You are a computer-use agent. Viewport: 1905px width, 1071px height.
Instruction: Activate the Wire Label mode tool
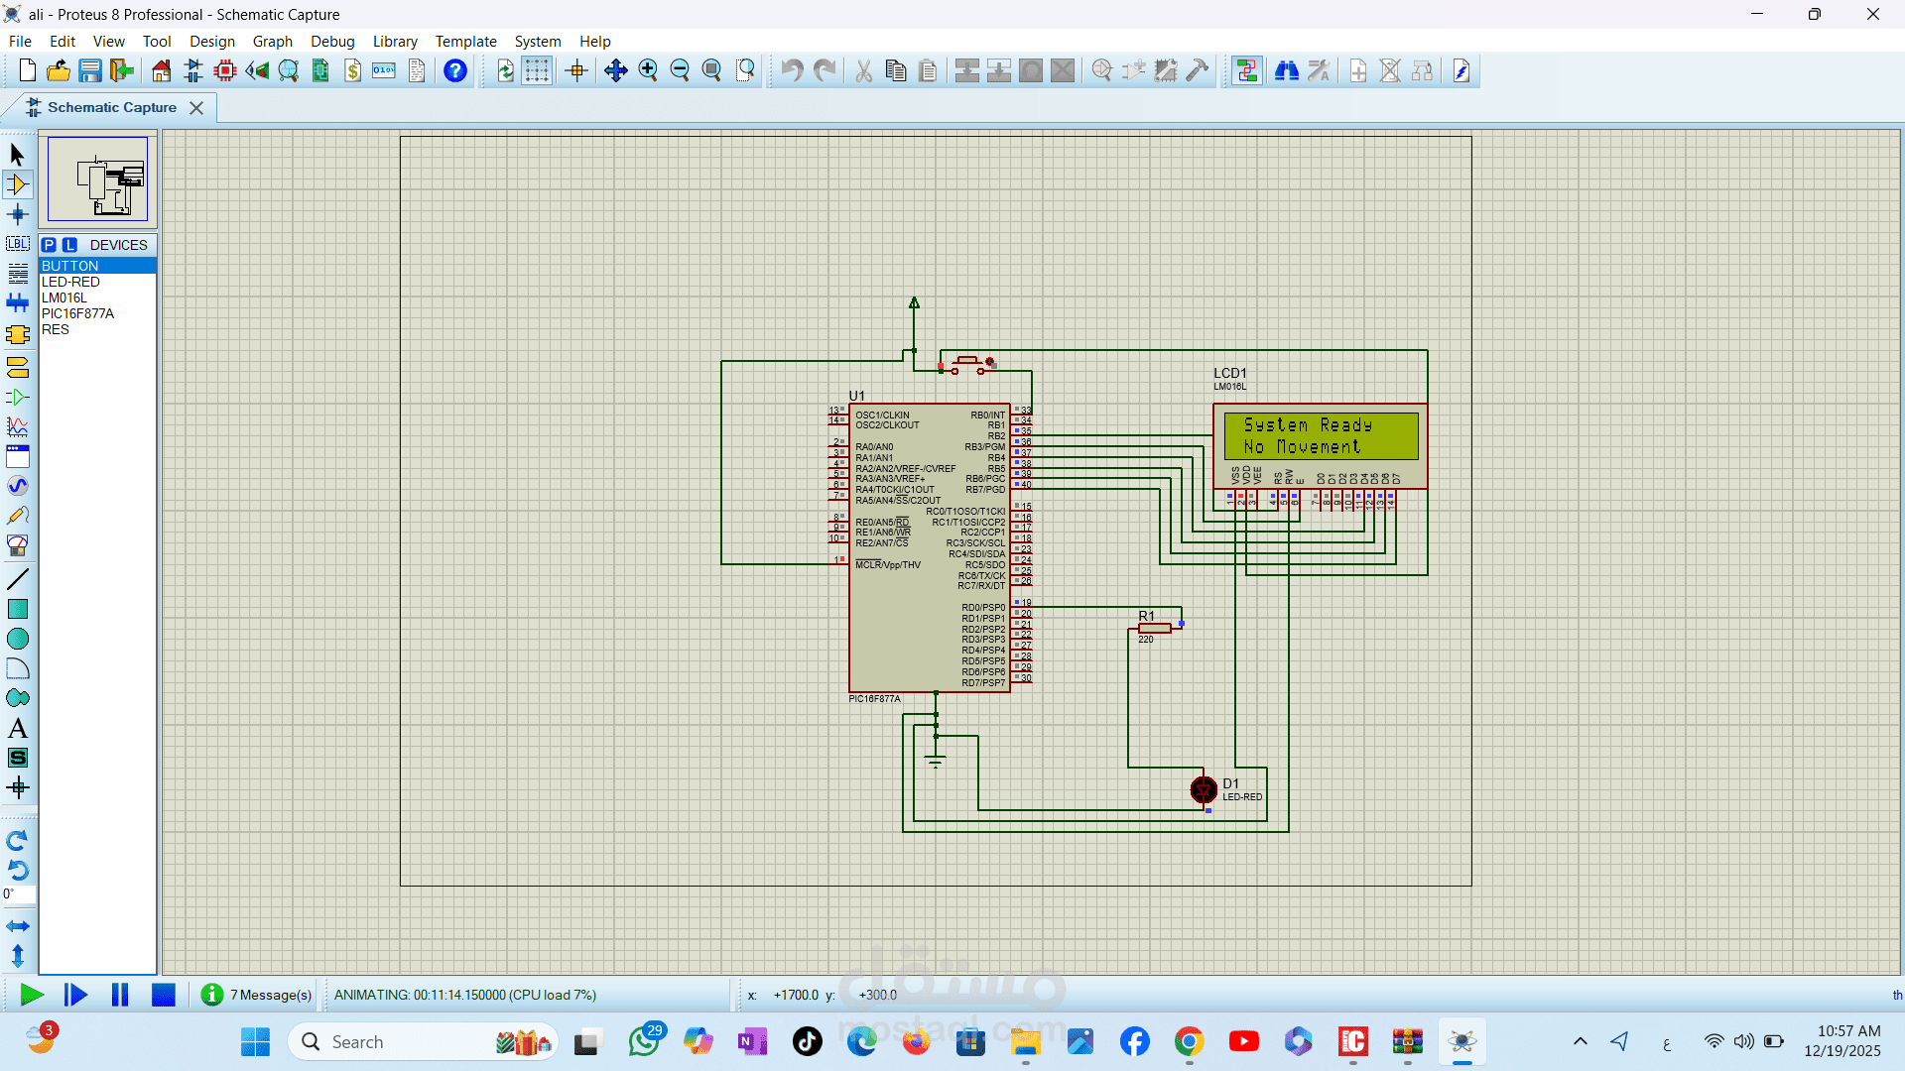click(x=18, y=244)
